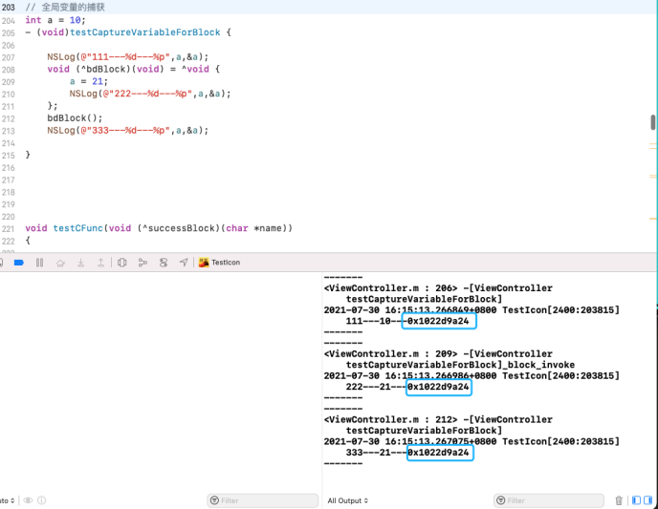Click the editor vertical scrollbar thumb

click(x=653, y=122)
